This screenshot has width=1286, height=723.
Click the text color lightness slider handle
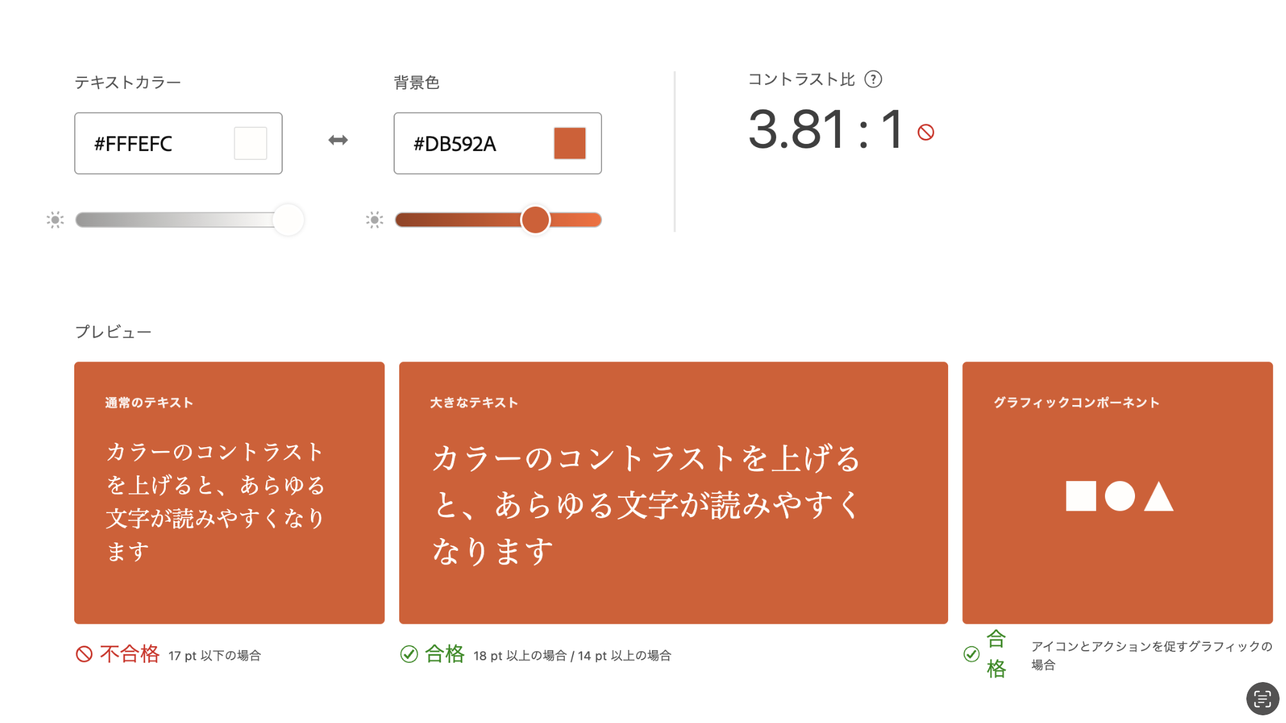288,220
